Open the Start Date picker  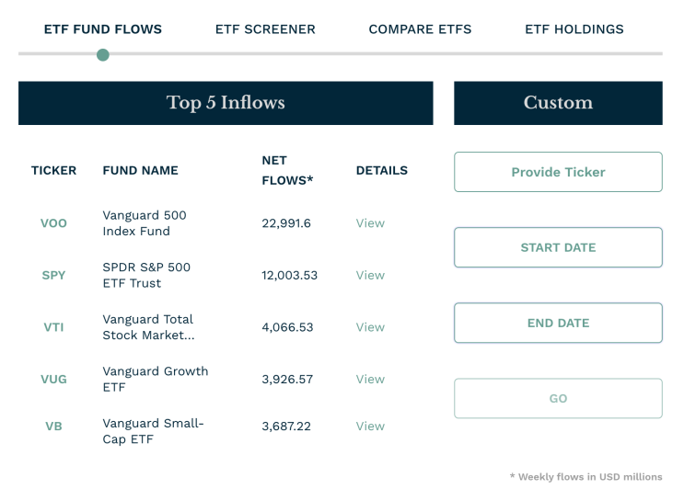click(558, 247)
